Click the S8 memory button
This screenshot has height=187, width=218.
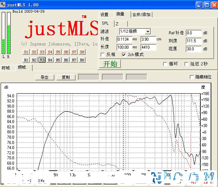pyautogui.click(x=82, y=52)
